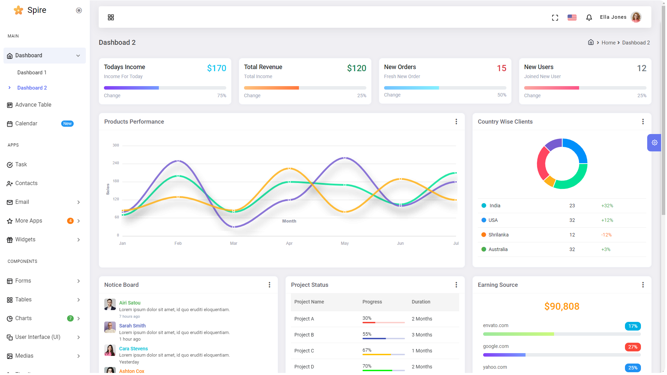Image resolution: width=667 pixels, height=375 pixels.
Task: Open Country Wise Clients kebab menu
Action: click(x=643, y=122)
